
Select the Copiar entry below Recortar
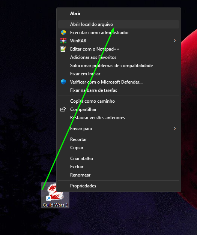tap(119, 148)
